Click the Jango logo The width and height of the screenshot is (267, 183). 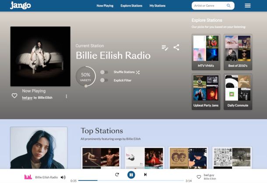pos(21,5)
